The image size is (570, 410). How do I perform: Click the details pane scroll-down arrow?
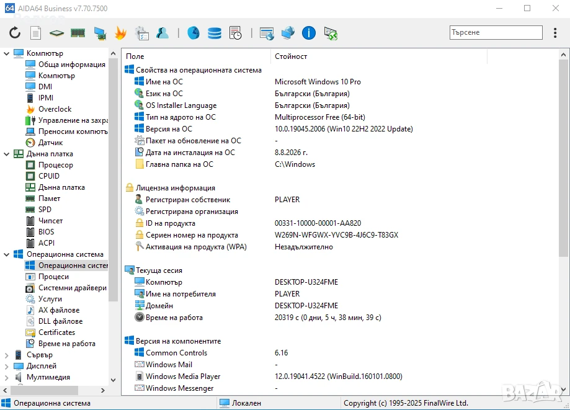pyautogui.click(x=563, y=390)
